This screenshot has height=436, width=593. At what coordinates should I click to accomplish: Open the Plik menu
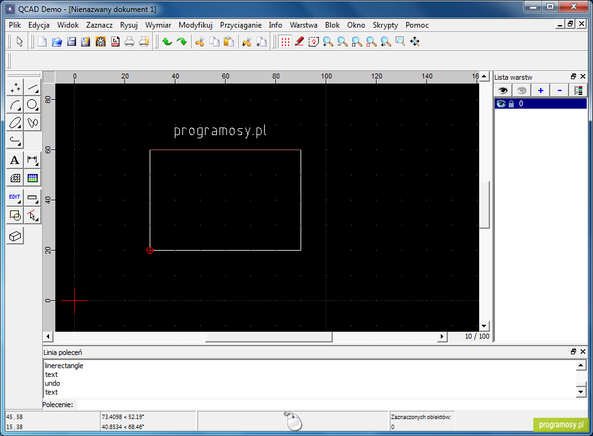(x=14, y=25)
